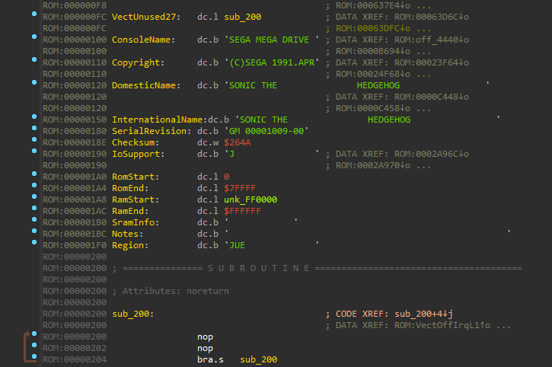
Task: Toggle breakpoint dot at Copyright line
Action: point(34,59)
